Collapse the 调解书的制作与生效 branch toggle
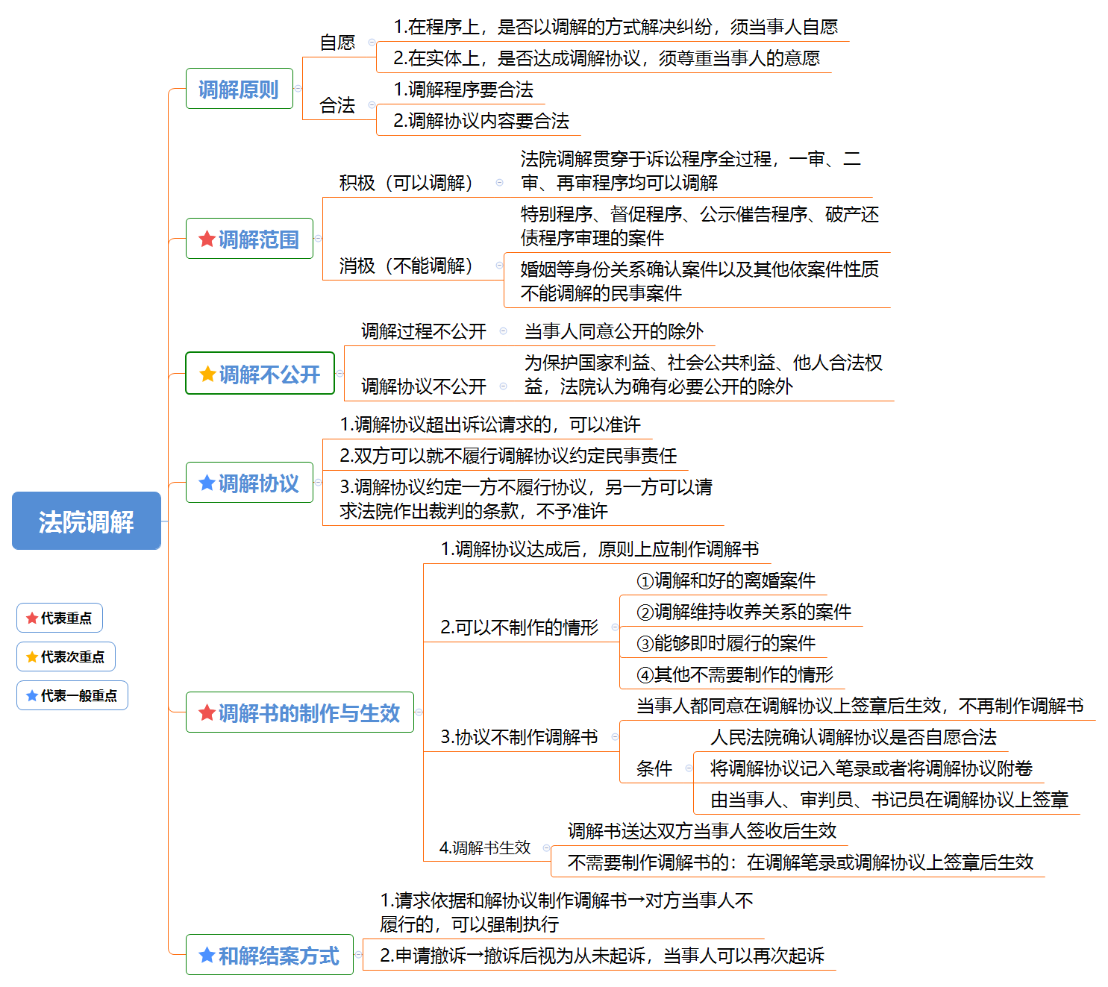Viewport: 1108px width, 987px height. coord(419,712)
